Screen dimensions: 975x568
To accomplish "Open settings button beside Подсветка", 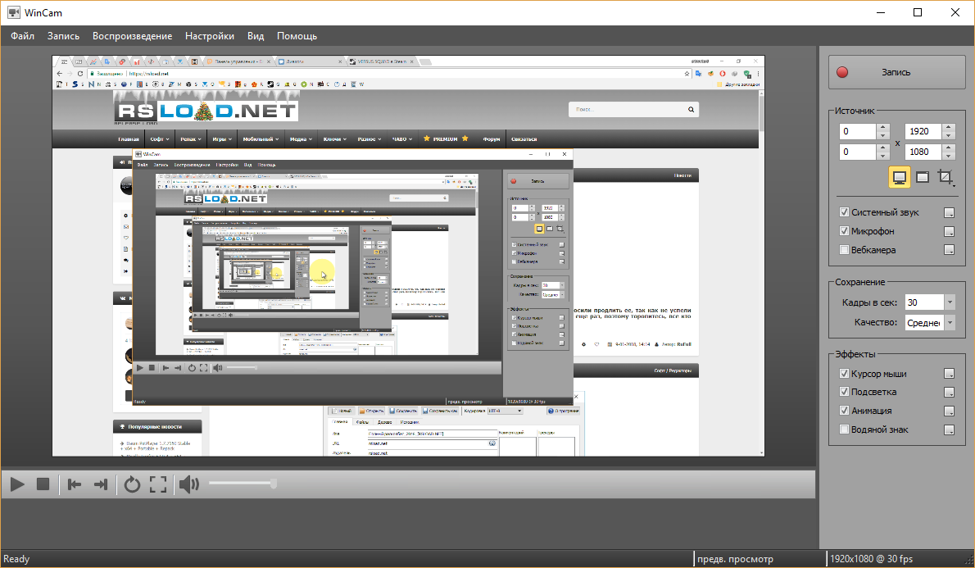I will click(949, 392).
